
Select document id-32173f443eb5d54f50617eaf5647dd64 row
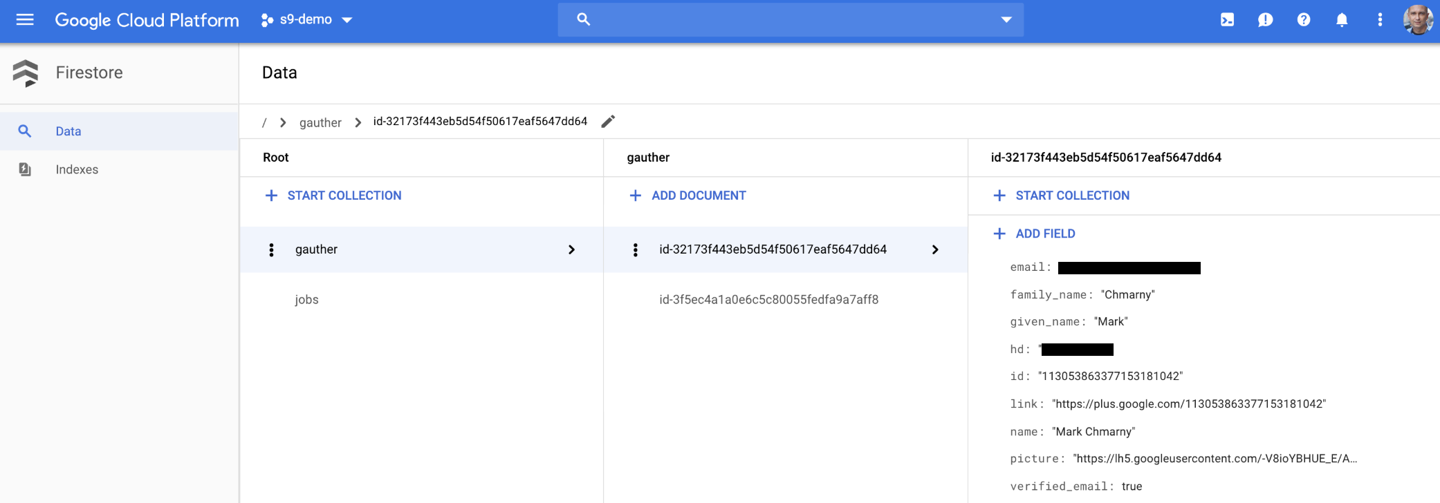click(786, 249)
